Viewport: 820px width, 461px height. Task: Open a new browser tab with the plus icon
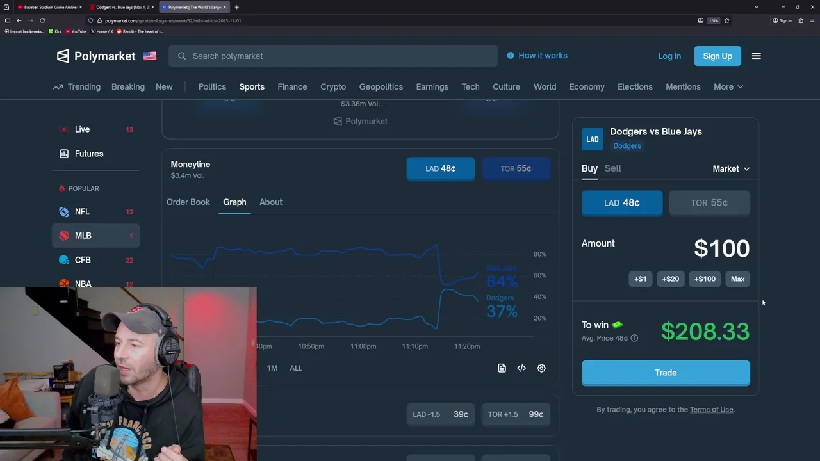[236, 7]
